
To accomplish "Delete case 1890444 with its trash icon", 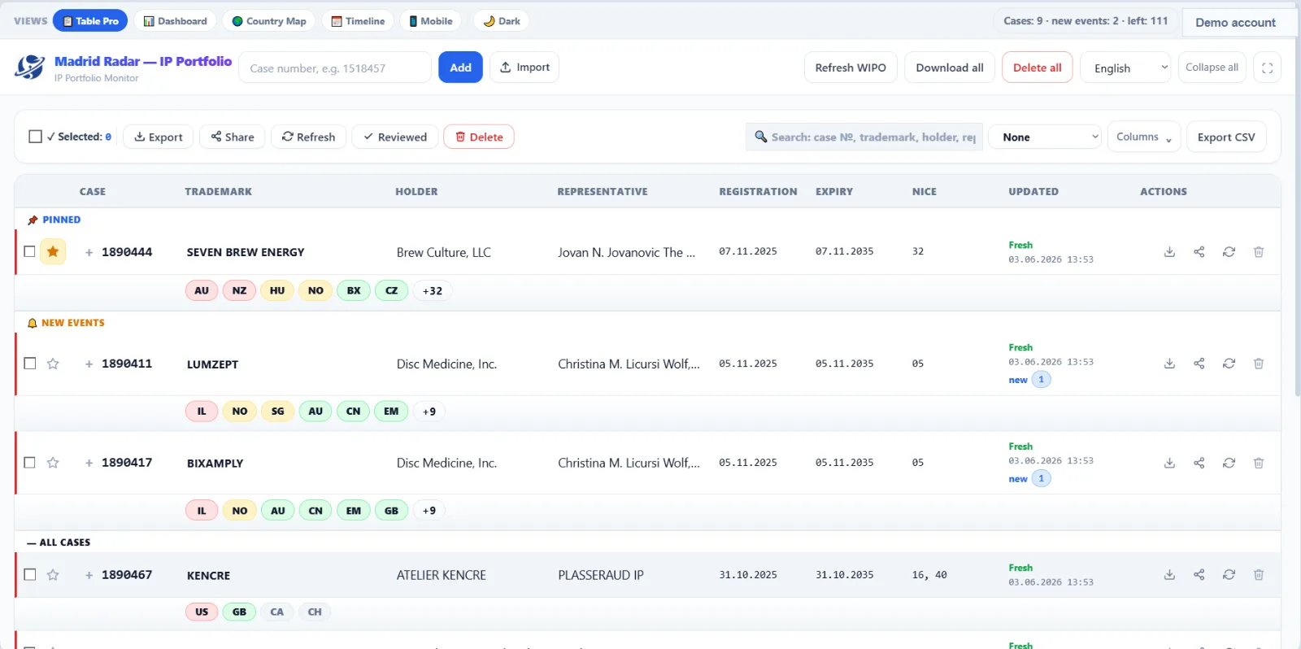I will (x=1259, y=252).
